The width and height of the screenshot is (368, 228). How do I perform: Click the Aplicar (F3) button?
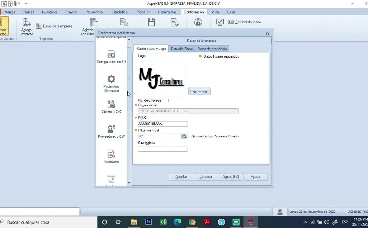[x=230, y=177]
